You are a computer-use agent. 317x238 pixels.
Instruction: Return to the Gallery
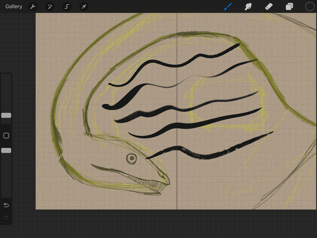[14, 7]
